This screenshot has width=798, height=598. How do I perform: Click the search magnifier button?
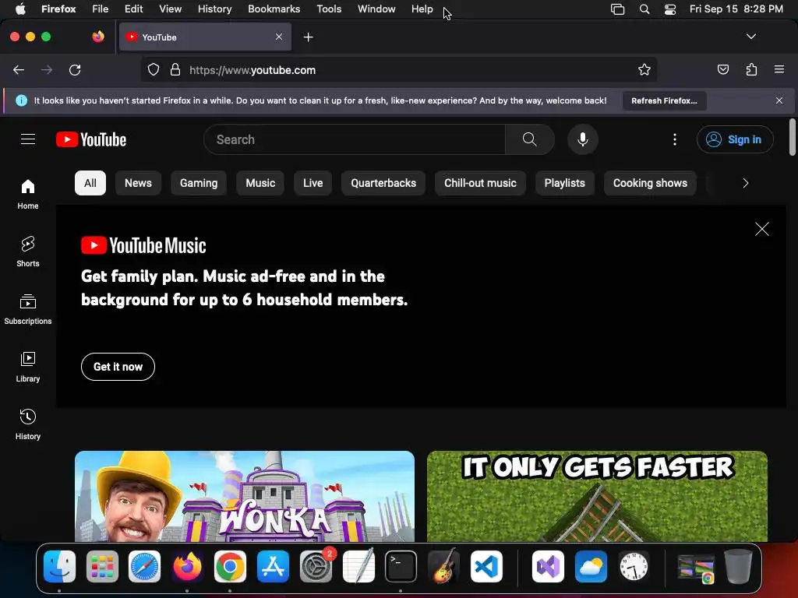pos(529,139)
